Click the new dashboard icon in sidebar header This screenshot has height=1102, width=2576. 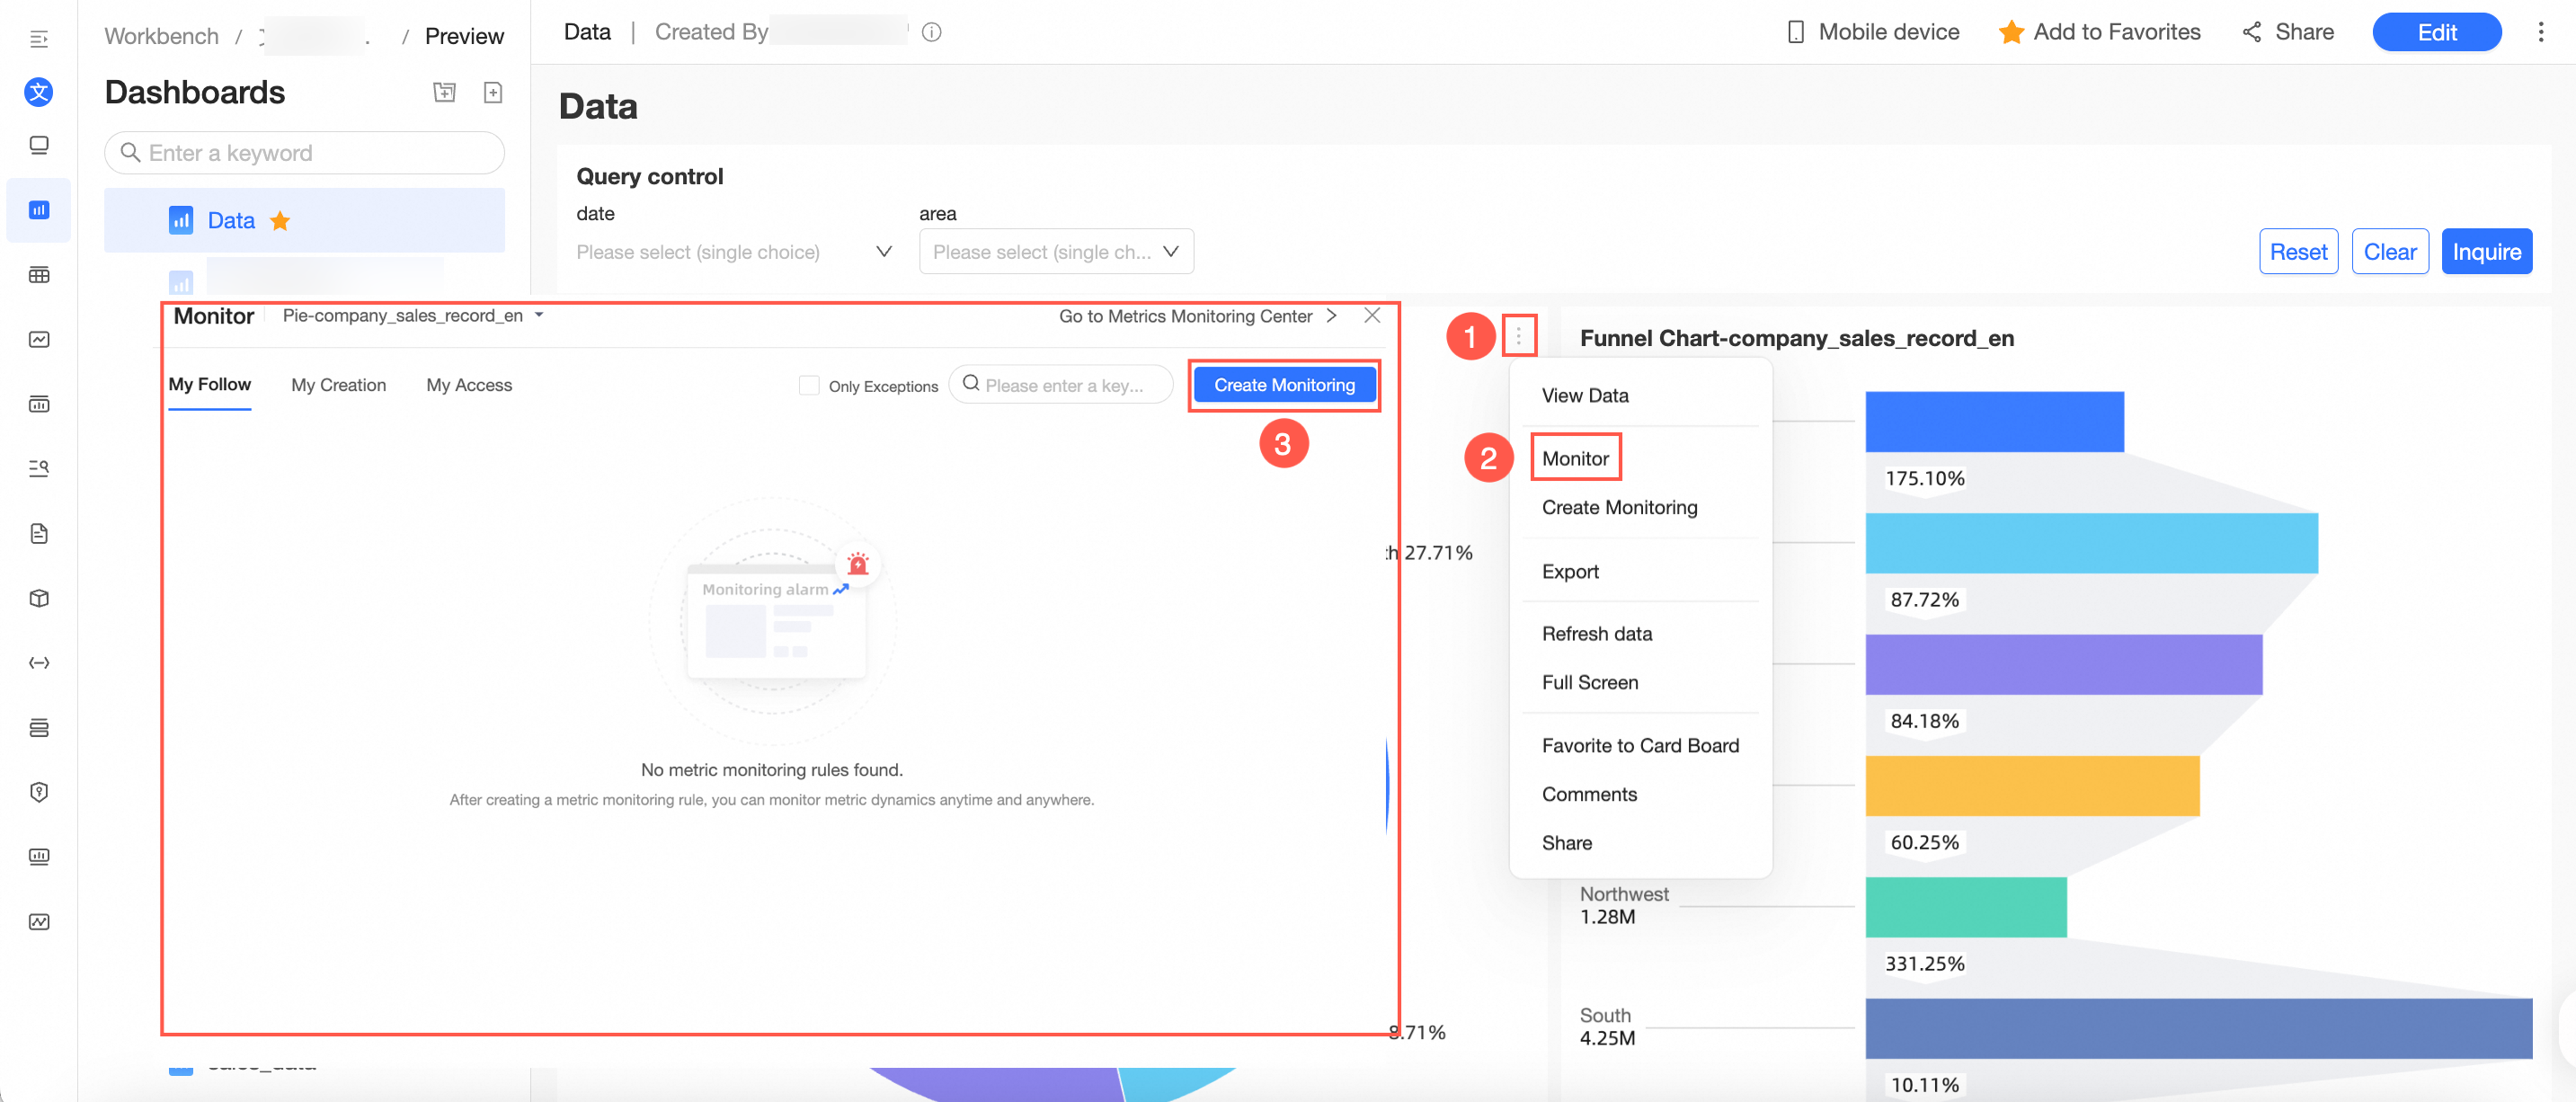[x=492, y=93]
